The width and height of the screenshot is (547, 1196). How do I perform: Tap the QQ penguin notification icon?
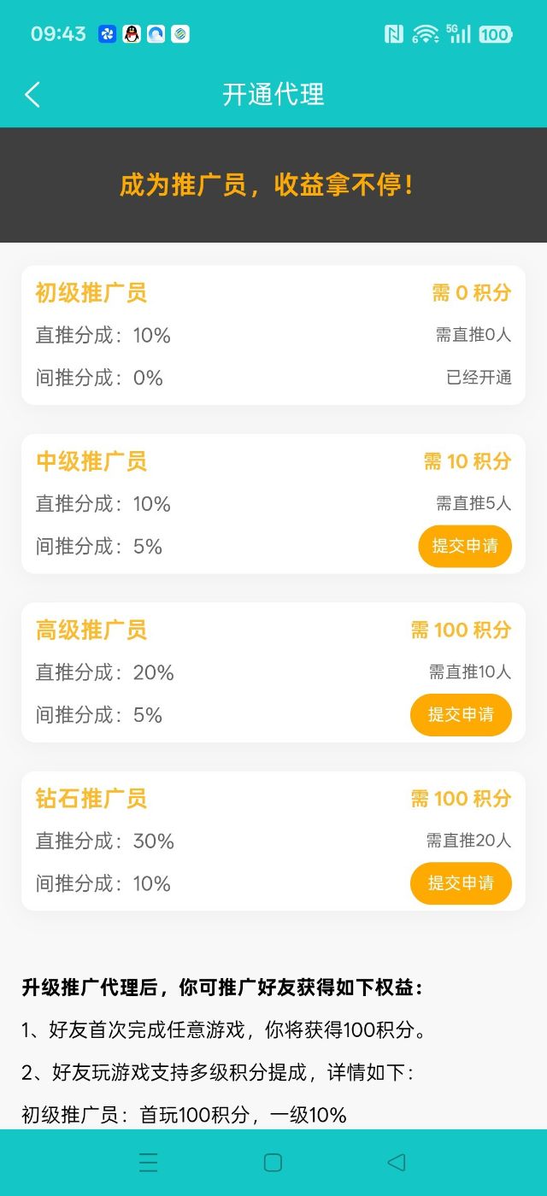[132, 34]
